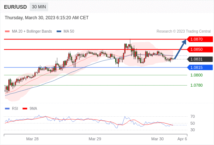The width and height of the screenshot is (214, 145).
Task: Click the RSI 70 level label
Action: 193,117
